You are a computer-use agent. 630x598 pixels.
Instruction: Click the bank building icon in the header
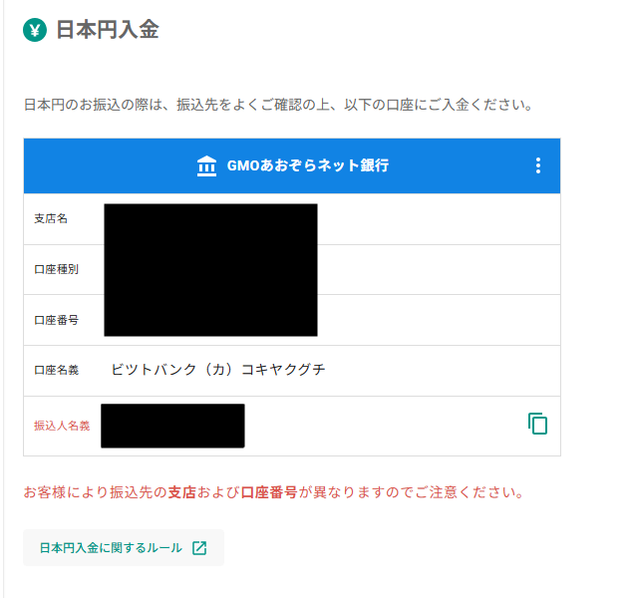(206, 165)
